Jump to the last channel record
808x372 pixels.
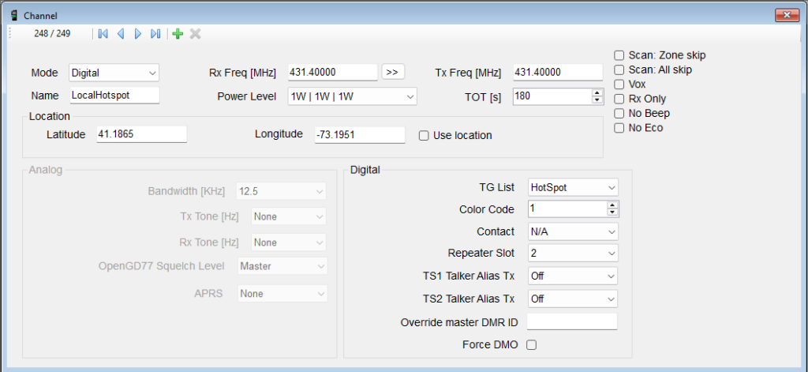(x=155, y=34)
